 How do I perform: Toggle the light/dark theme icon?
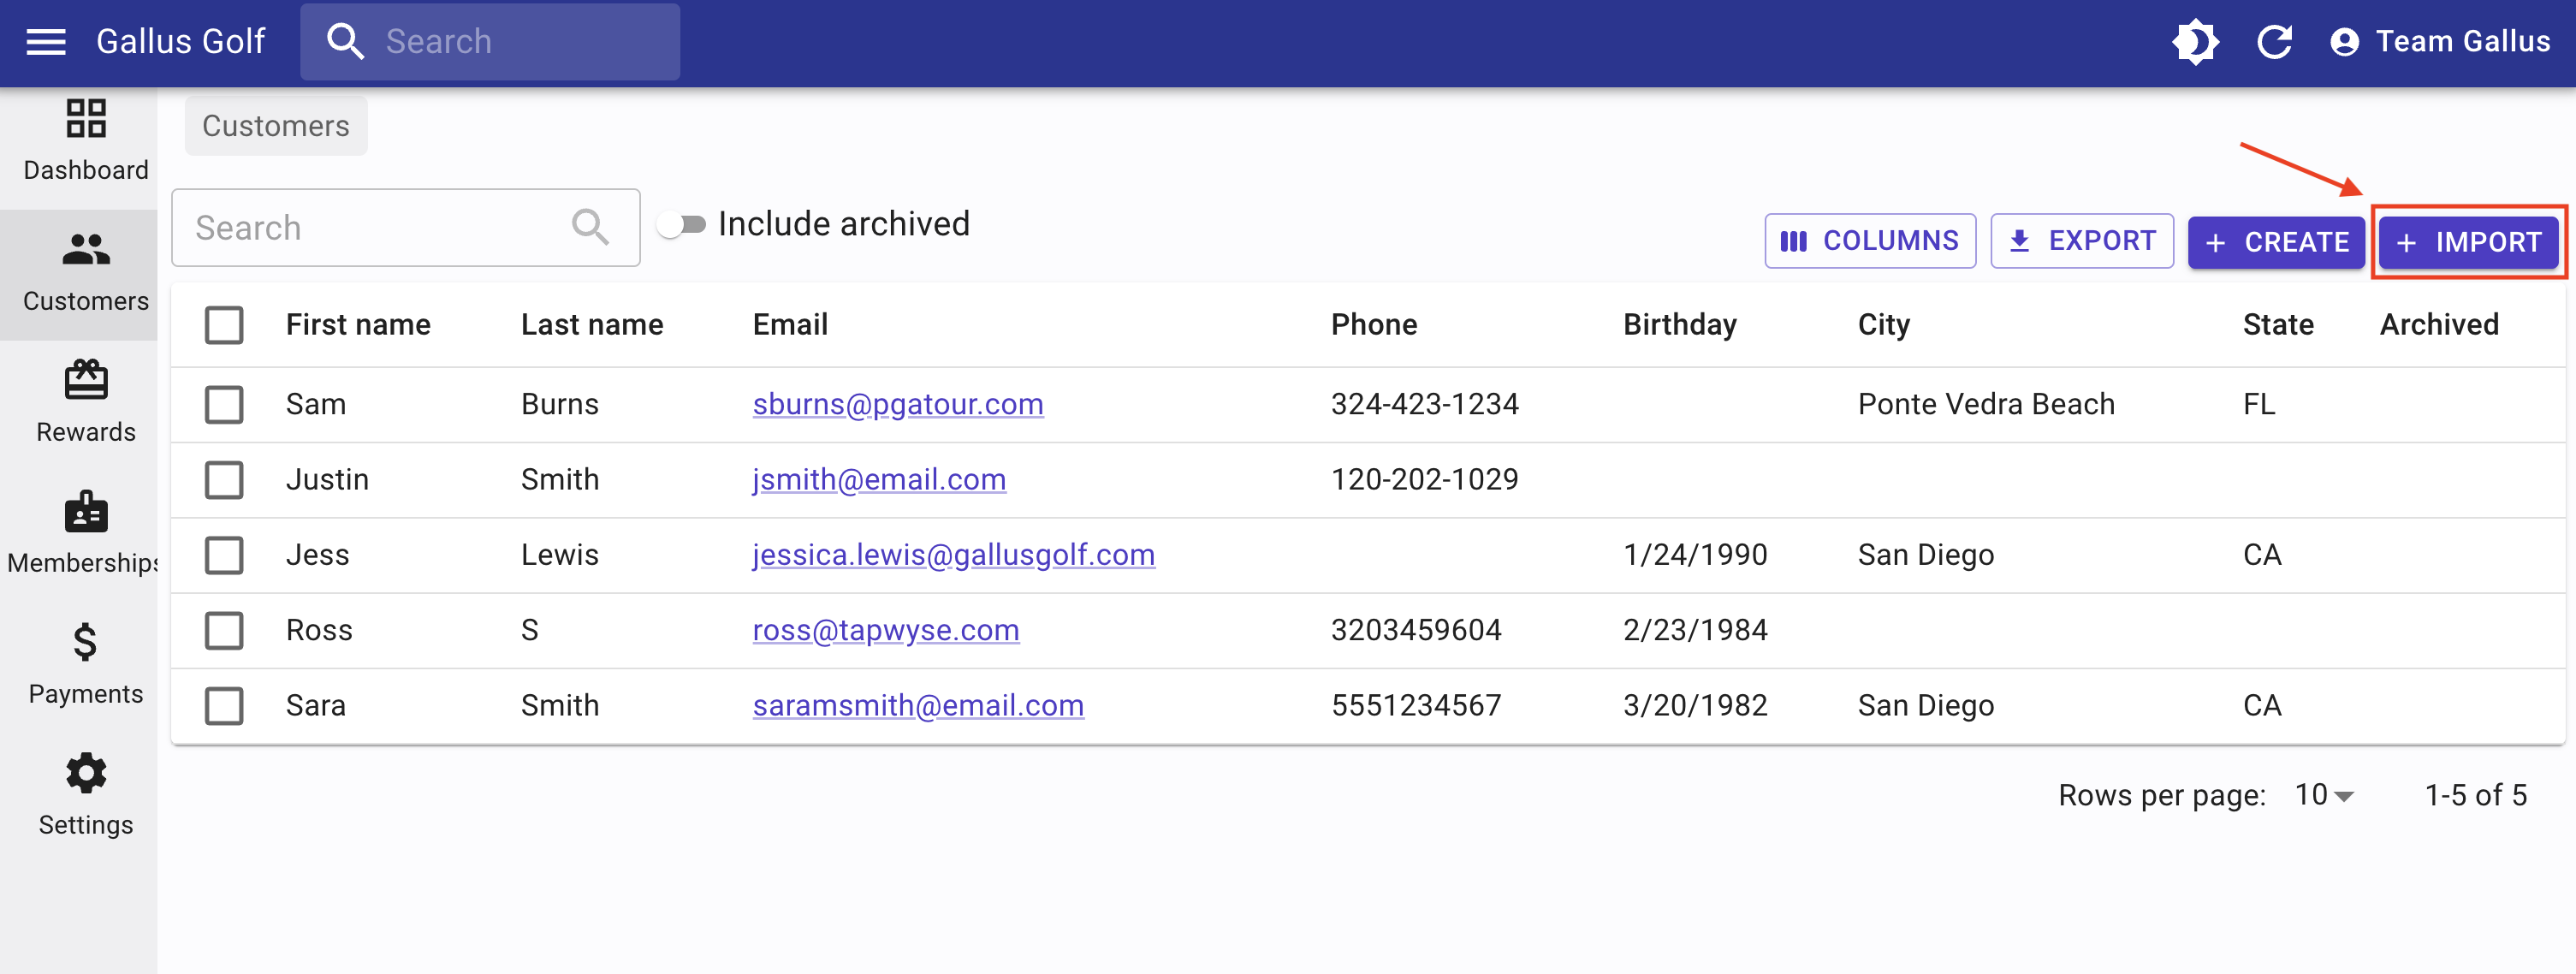pyautogui.click(x=2195, y=42)
